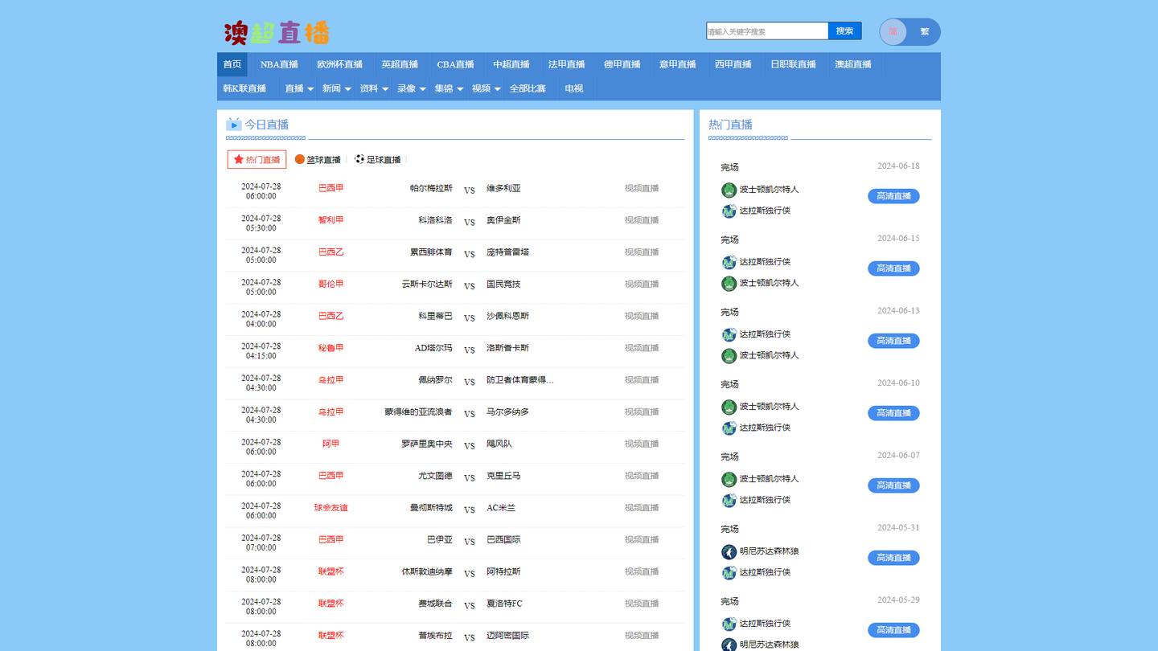Click Celtics logo in 2024-06-18 match
This screenshot has height=651, width=1158.
729,190
